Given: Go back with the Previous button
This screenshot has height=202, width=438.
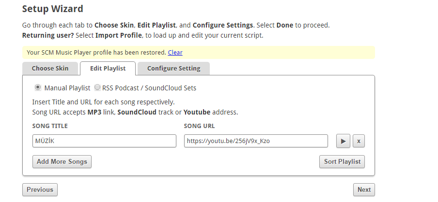Looking at the screenshot, I should [x=40, y=189].
